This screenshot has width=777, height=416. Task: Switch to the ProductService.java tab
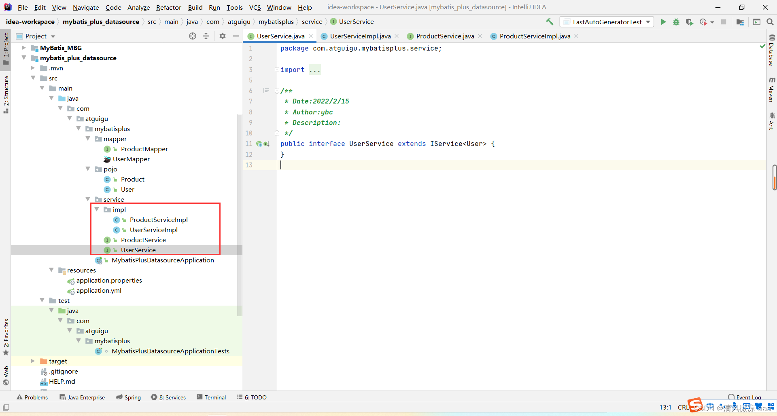[x=445, y=36]
